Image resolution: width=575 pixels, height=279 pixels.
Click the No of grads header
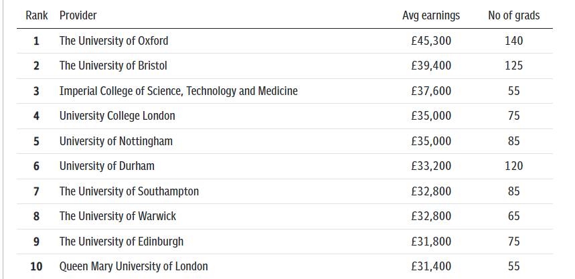[x=514, y=15]
